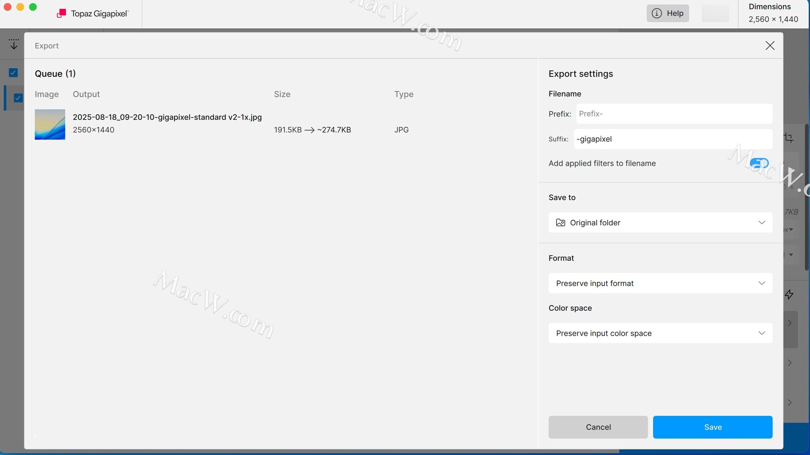The width and height of the screenshot is (810, 455).
Task: Uncheck the second image row checkbox
Action: point(18,98)
